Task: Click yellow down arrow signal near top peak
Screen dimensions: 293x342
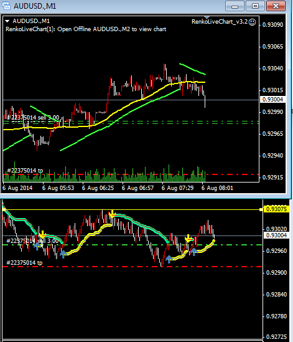Action: 113,214
